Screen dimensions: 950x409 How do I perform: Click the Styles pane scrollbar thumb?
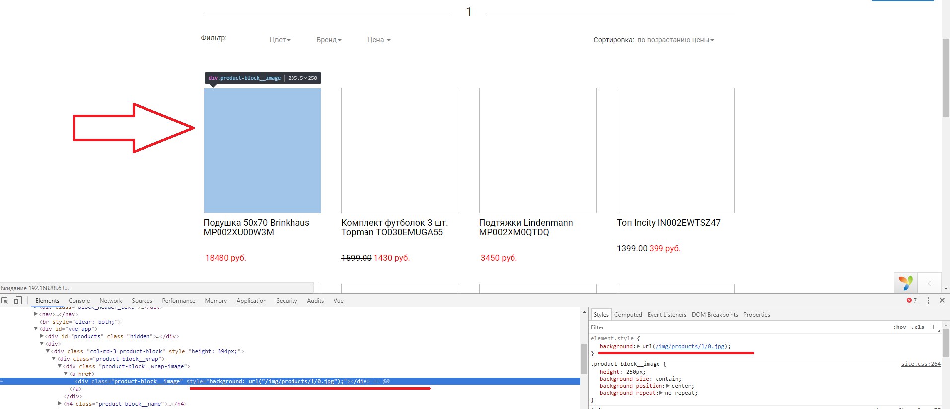point(946,343)
